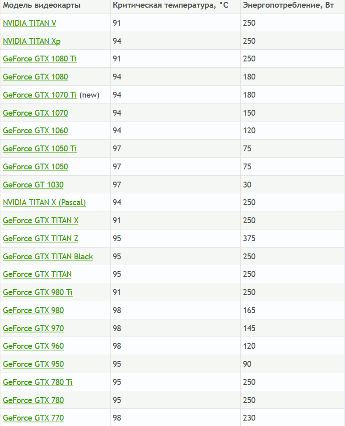Click GeForce GTX 1080 Ti link

[40, 59]
